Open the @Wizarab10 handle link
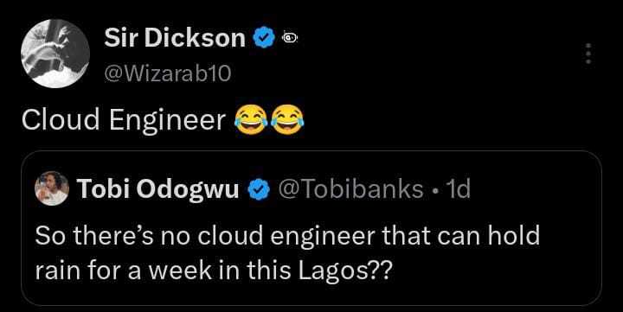The image size is (623, 312). pos(167,73)
